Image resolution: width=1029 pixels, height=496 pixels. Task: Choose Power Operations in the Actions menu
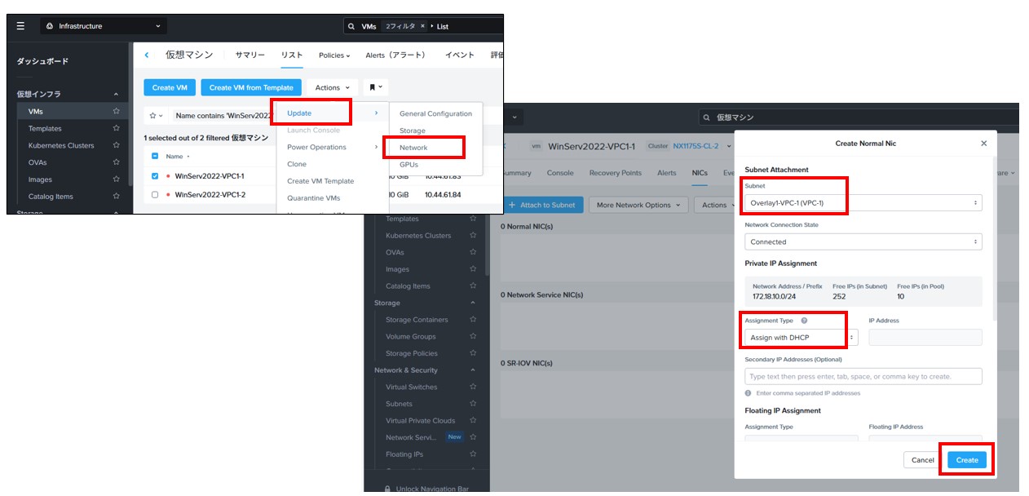[316, 148]
